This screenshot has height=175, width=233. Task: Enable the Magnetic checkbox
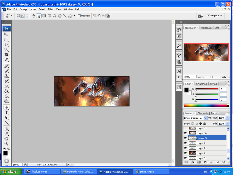[x=79, y=16]
